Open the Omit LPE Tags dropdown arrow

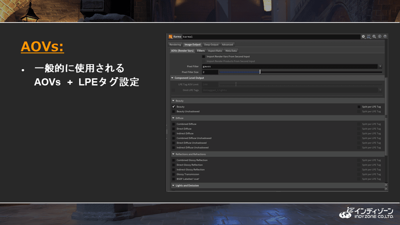coord(380,90)
